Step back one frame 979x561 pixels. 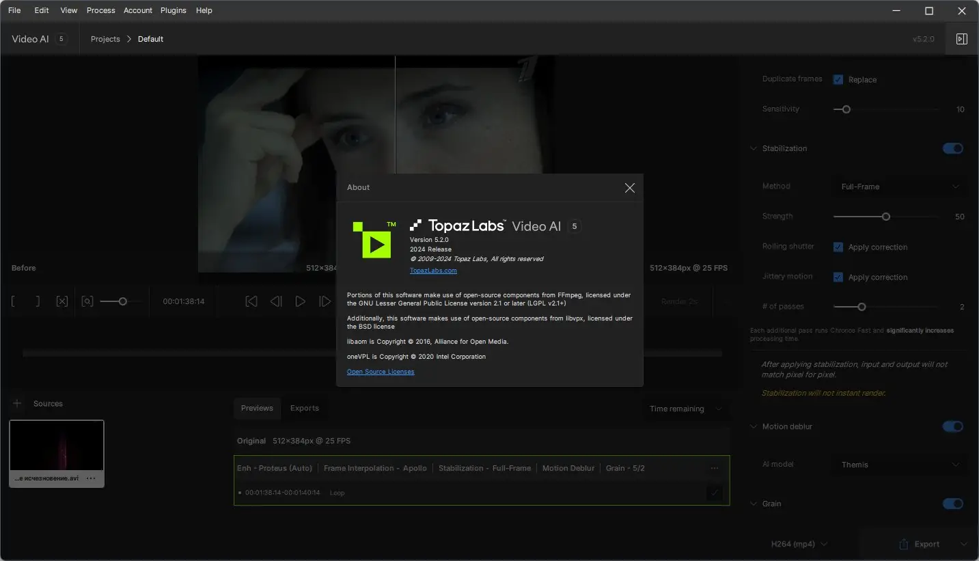[276, 301]
